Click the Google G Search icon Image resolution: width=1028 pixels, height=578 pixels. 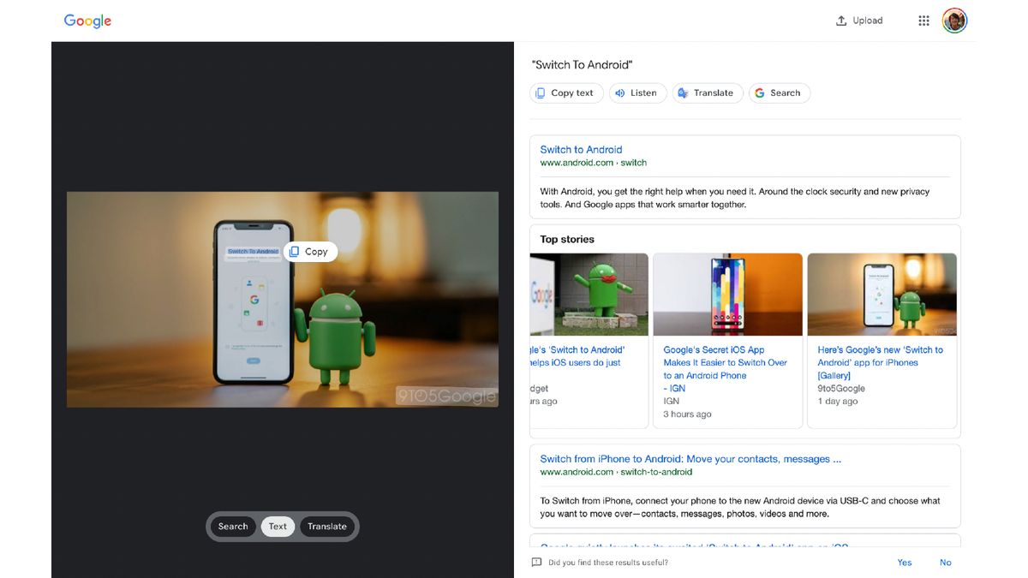[x=759, y=92]
